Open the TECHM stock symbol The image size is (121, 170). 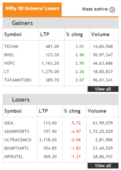pyautogui.click(x=11, y=46)
